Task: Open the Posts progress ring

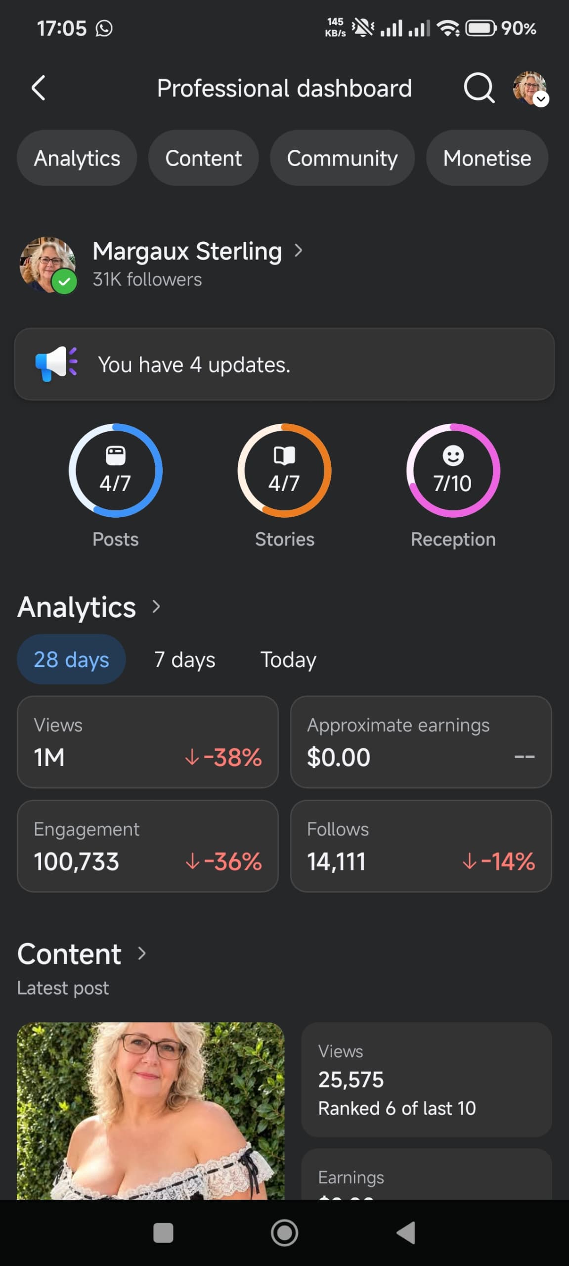Action: point(116,470)
